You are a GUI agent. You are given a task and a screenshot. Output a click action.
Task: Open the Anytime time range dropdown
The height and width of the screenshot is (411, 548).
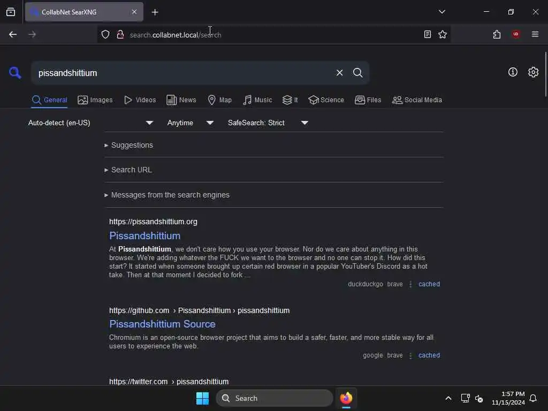coord(190,123)
